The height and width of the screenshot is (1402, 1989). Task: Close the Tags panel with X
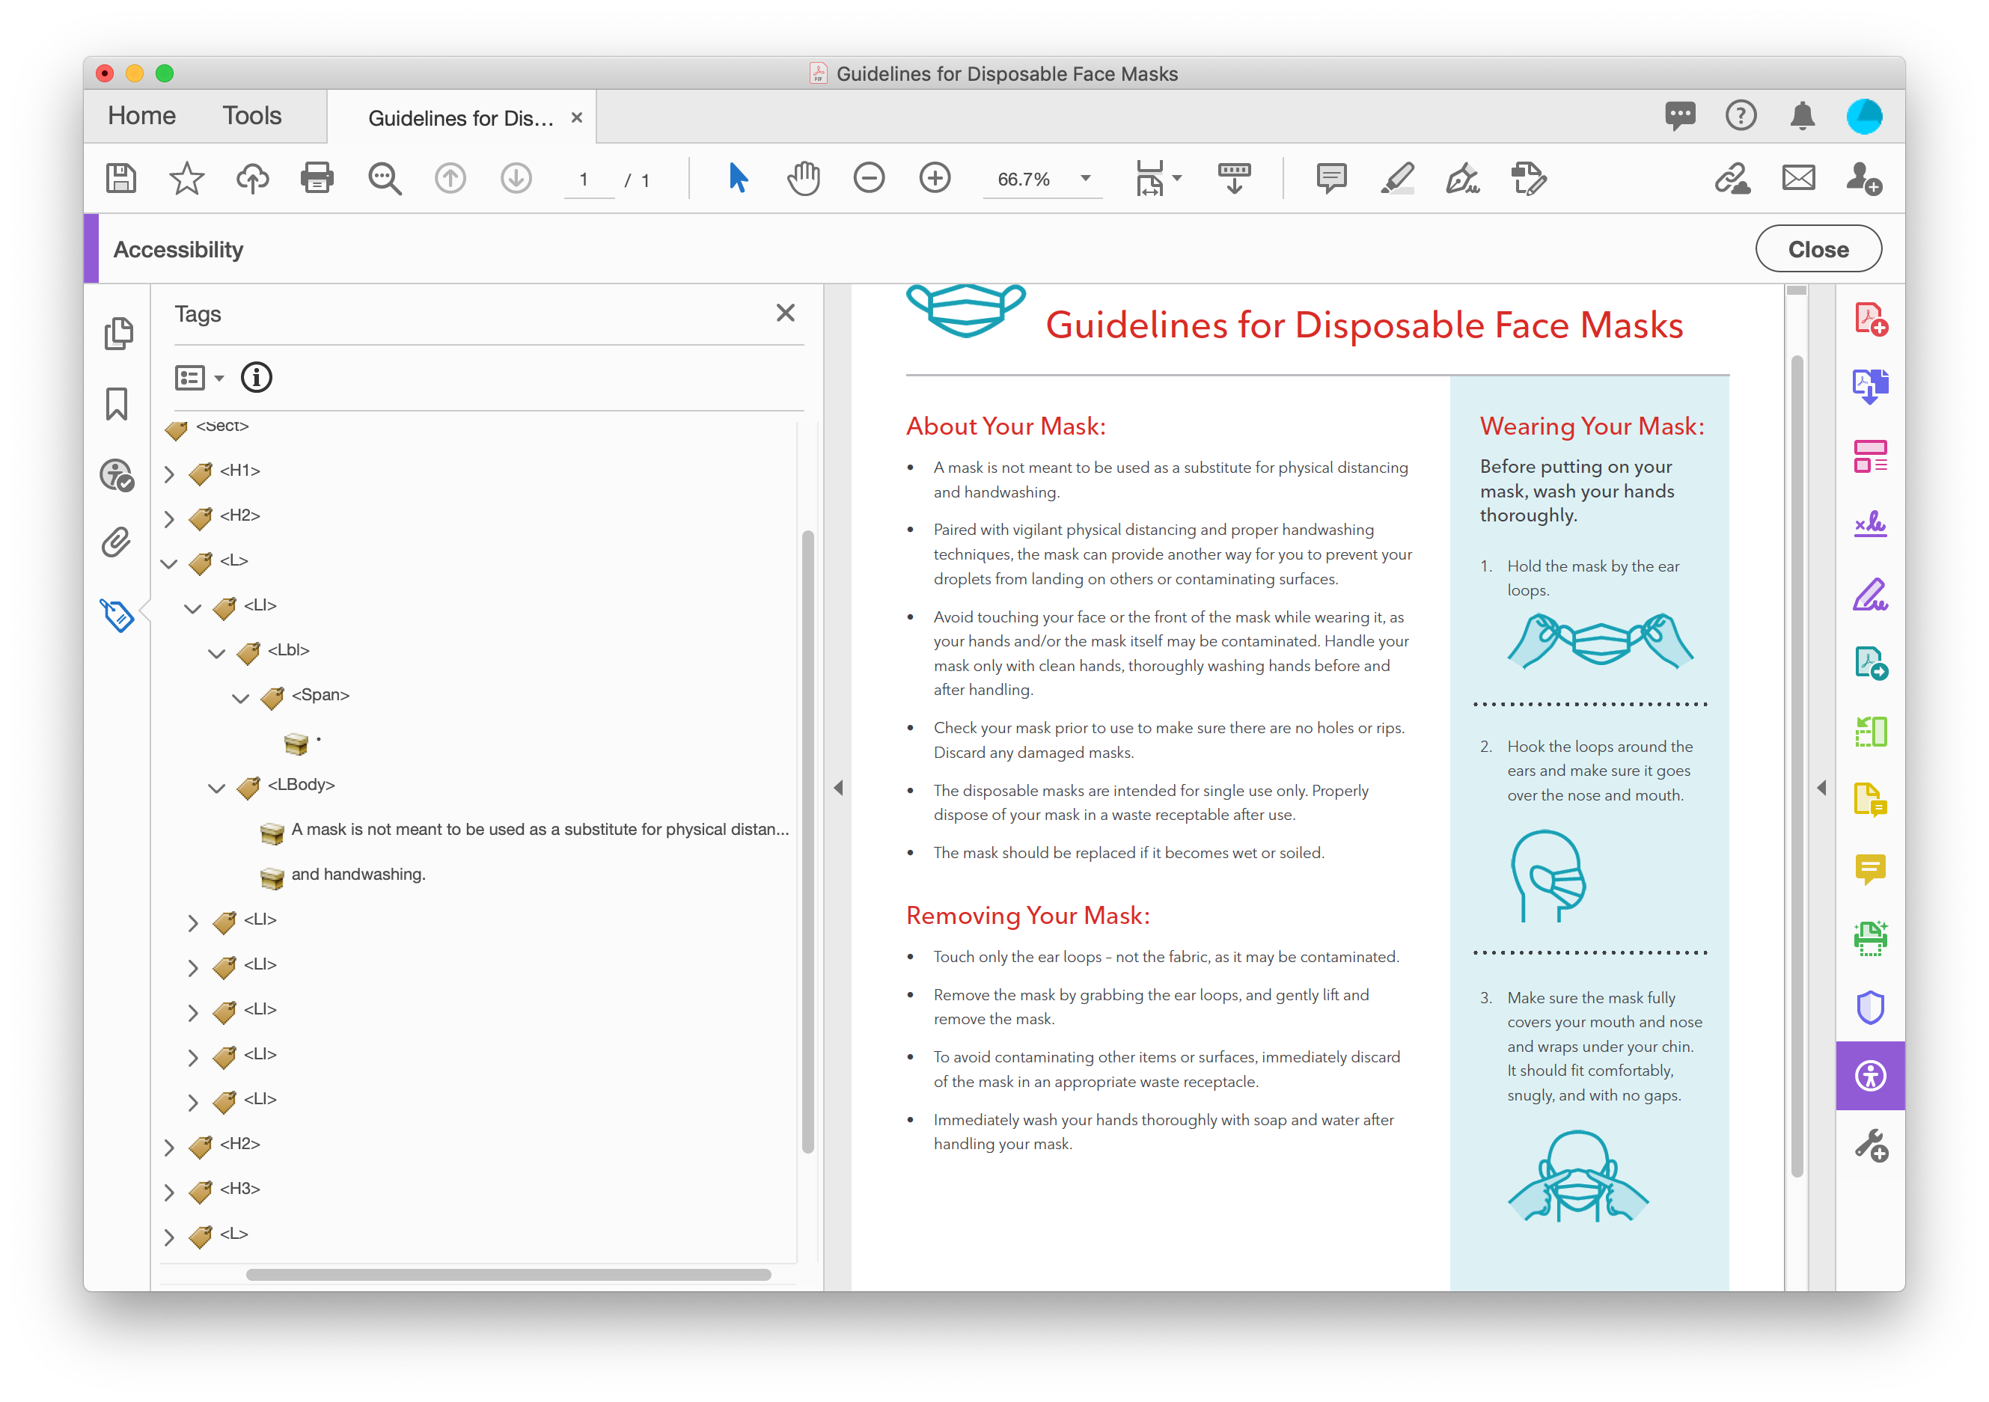coord(785,313)
